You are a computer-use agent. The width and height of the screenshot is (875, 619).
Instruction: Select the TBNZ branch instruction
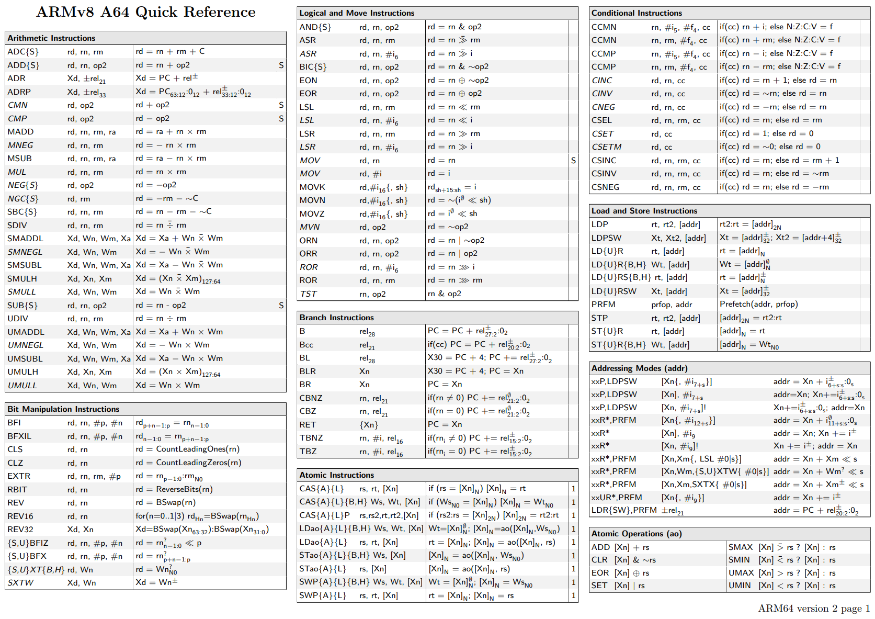[x=311, y=438]
